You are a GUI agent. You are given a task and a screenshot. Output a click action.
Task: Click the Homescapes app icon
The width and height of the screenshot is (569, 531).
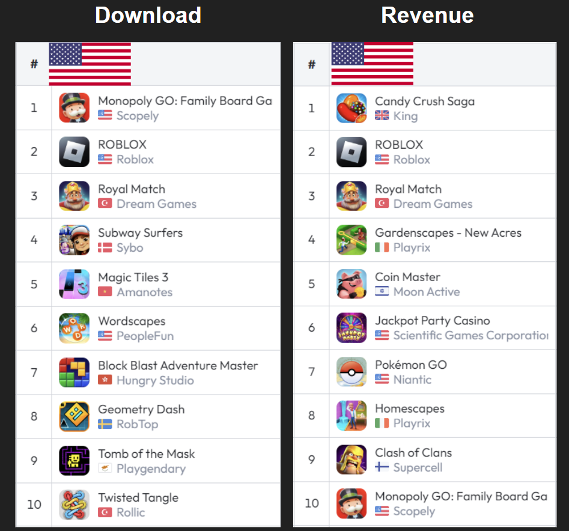click(351, 416)
